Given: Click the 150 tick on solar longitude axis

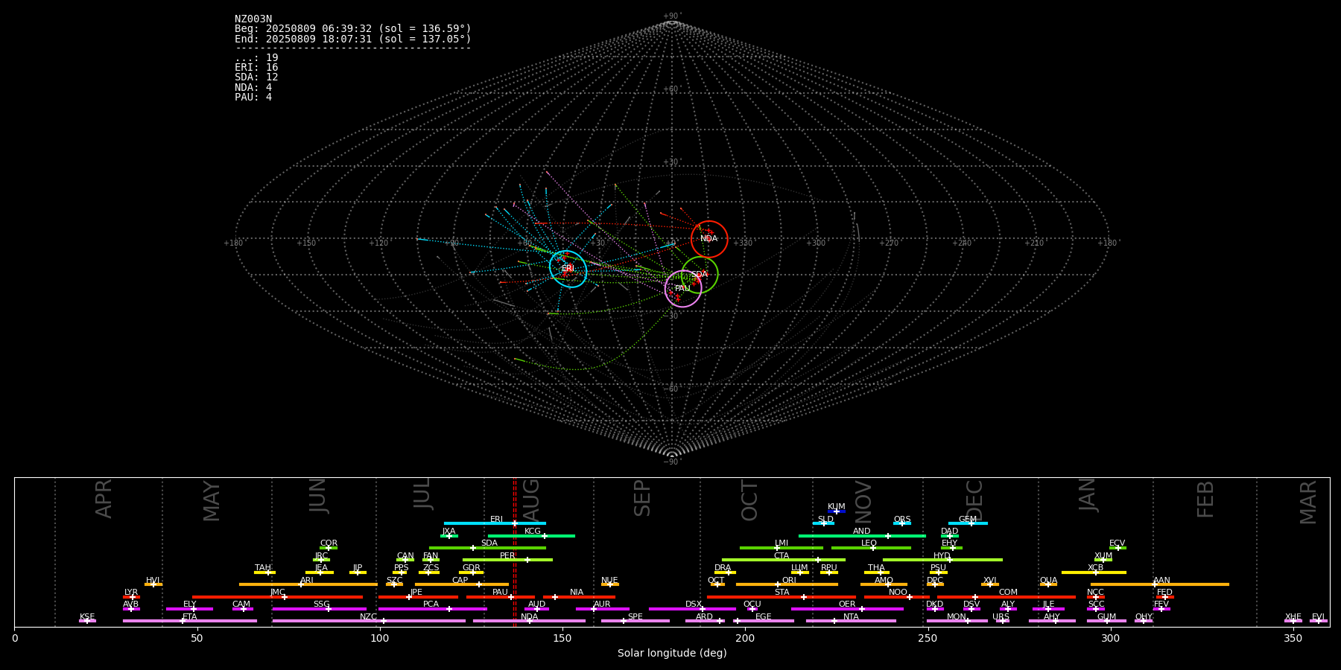Looking at the screenshot, I should pyautogui.click(x=562, y=638).
